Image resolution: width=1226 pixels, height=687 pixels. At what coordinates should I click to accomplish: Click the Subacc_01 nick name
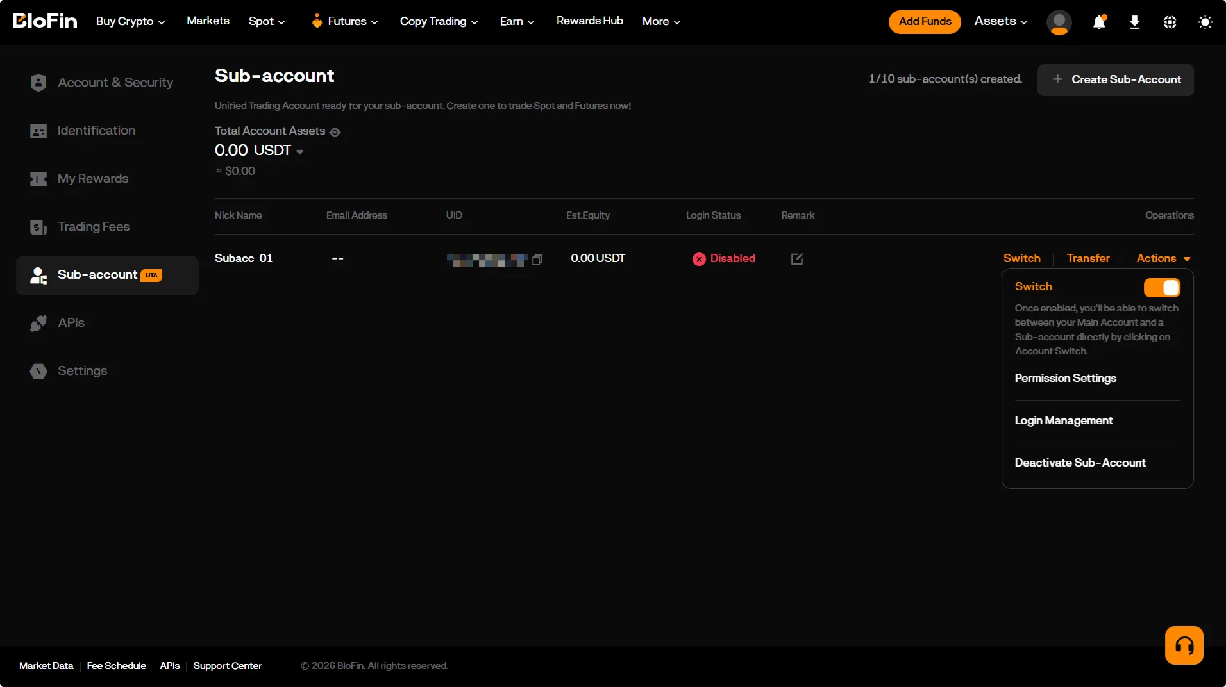pos(244,258)
